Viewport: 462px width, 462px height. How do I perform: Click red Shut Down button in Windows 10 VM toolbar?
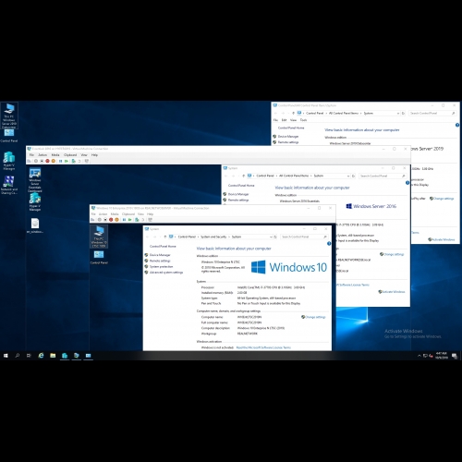111,220
